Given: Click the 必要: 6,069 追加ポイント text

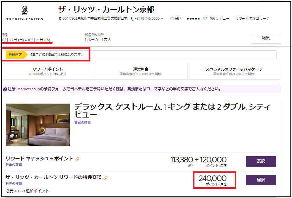Looking at the screenshot, I should coord(27,191).
